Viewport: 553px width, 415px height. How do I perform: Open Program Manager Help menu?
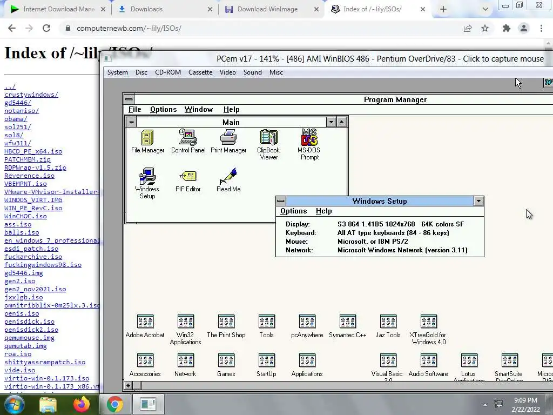point(231,109)
